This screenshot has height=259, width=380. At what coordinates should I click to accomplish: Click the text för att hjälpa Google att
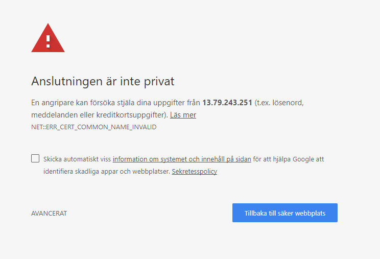pyautogui.click(x=288, y=159)
